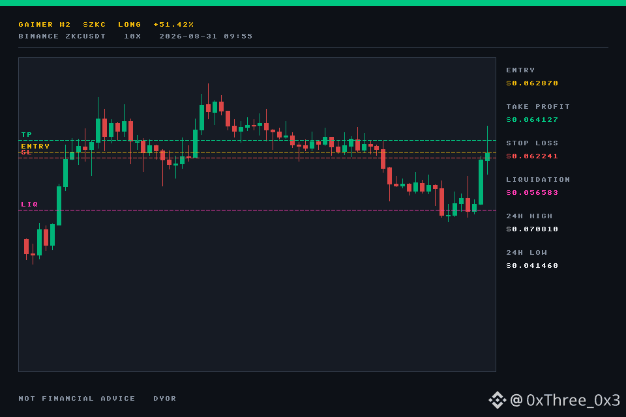Click the LIQUIDATION heading
This screenshot has height=417, width=626.
pyautogui.click(x=538, y=180)
